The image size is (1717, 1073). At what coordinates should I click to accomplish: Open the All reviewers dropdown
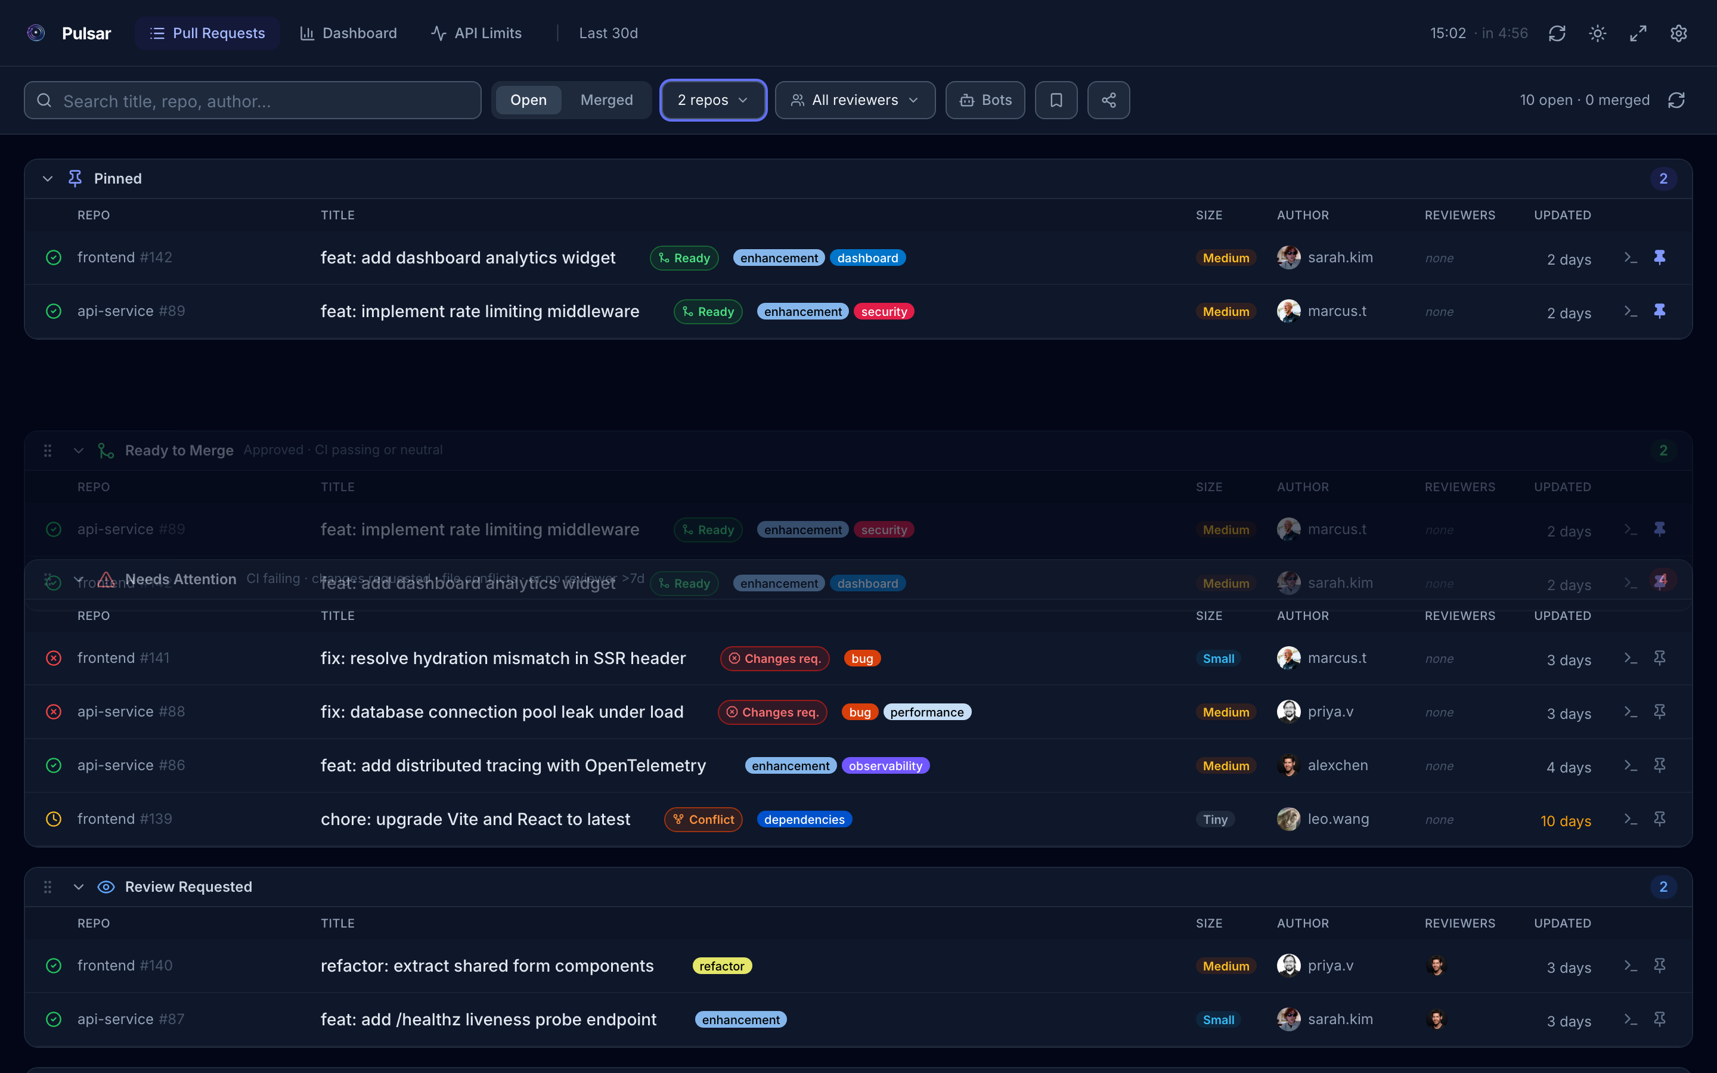point(854,100)
